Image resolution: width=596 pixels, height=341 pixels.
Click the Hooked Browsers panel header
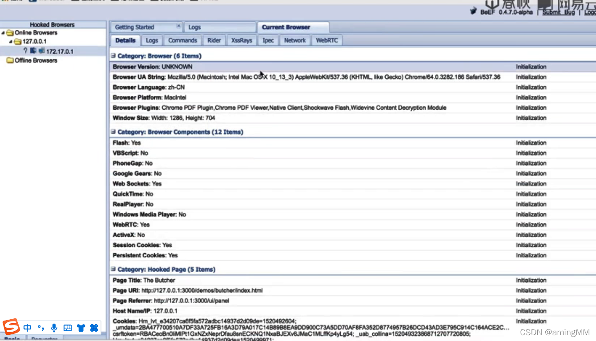pyautogui.click(x=52, y=25)
